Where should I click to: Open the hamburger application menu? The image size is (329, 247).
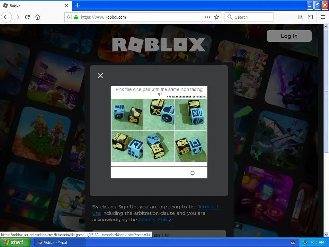pos(323,17)
